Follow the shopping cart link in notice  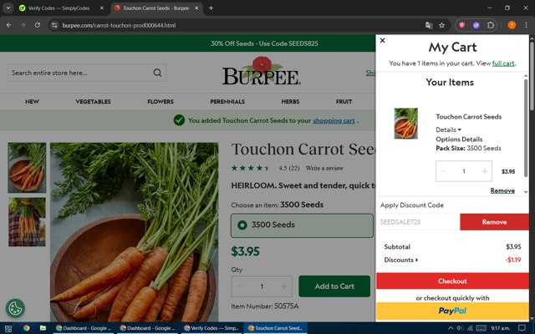click(334, 120)
